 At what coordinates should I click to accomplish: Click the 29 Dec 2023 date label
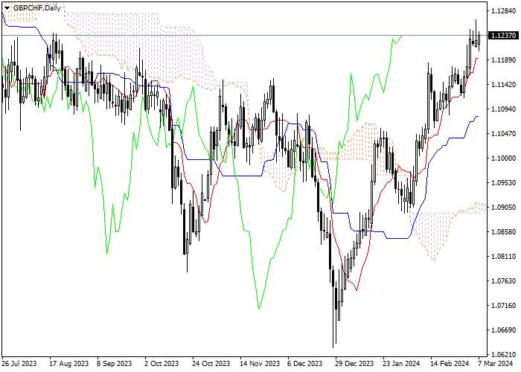(x=354, y=364)
